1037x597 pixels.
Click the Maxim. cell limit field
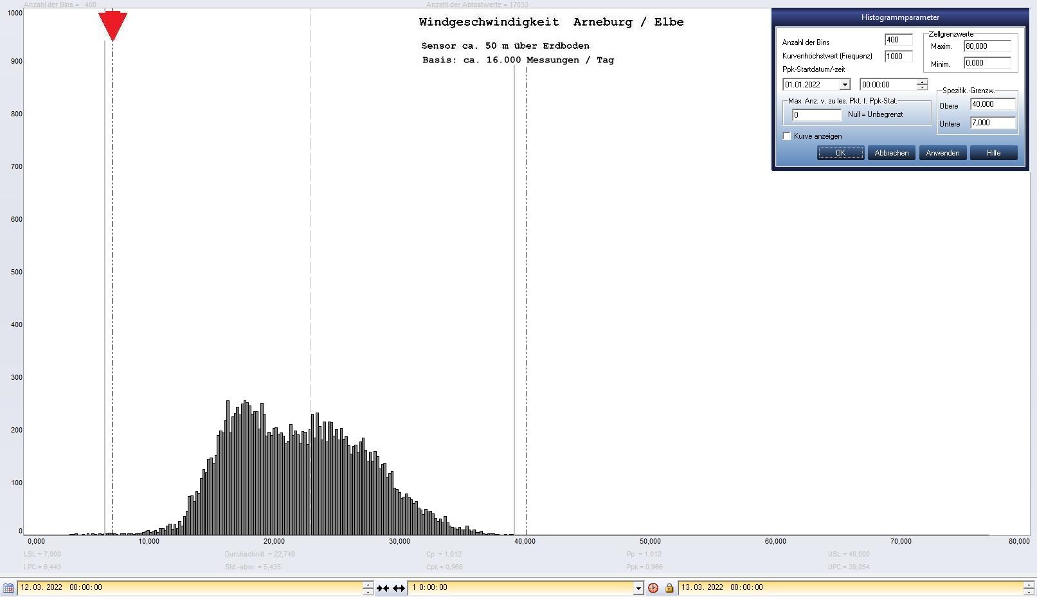[x=987, y=46]
